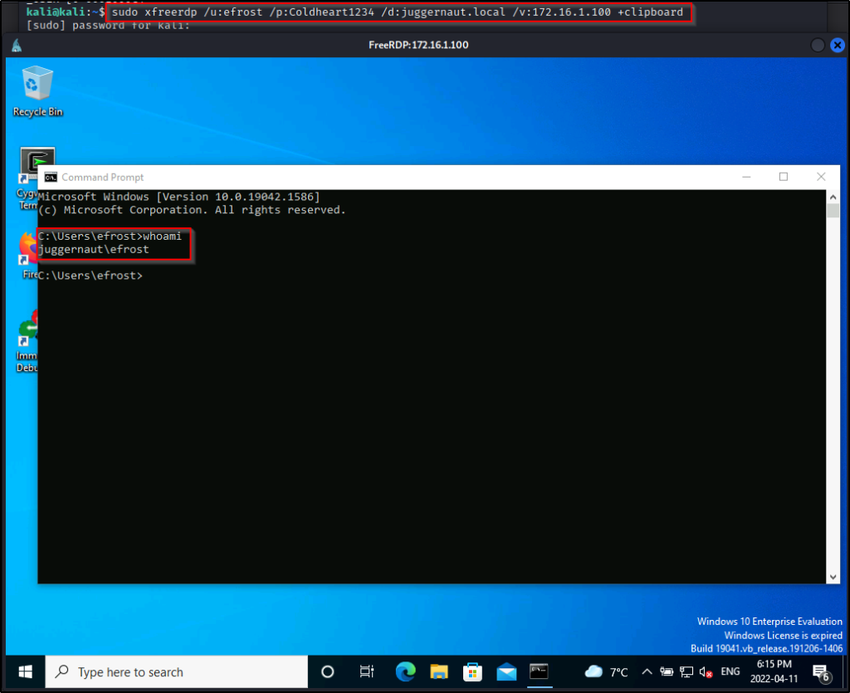This screenshot has height=693, width=850.
Task: Click the Command Prompt scrollbar down arrow
Action: click(x=833, y=576)
